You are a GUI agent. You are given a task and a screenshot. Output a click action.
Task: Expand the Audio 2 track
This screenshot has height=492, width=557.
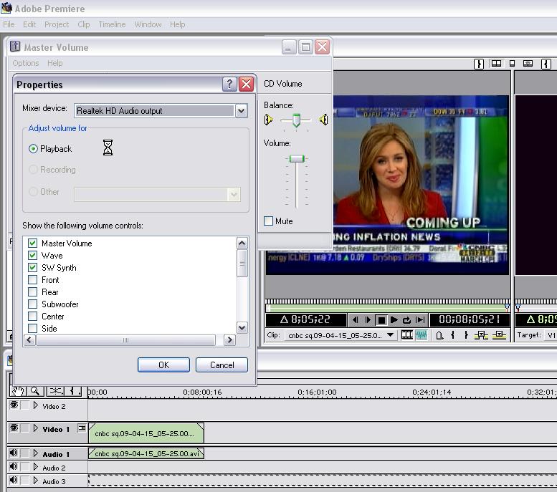(36, 466)
